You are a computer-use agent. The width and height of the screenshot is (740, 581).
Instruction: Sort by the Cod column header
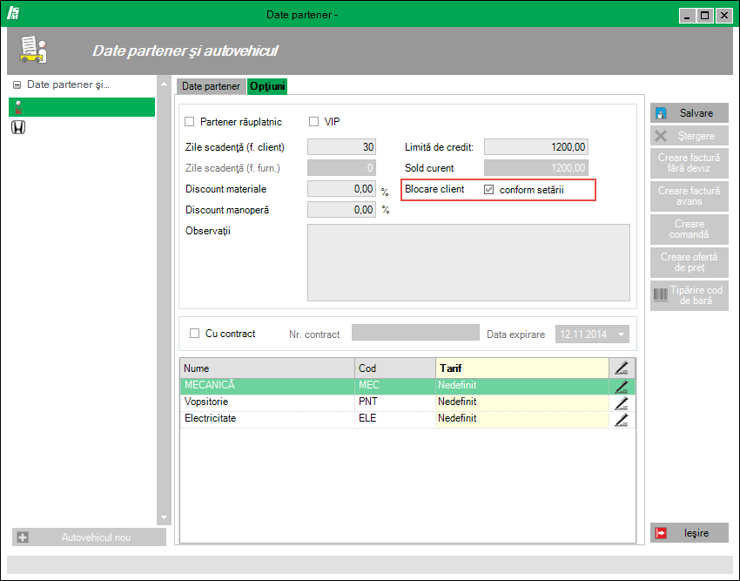click(395, 368)
